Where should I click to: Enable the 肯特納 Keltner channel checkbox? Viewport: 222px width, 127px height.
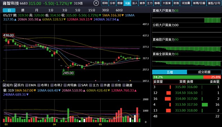(x=65, y=85)
